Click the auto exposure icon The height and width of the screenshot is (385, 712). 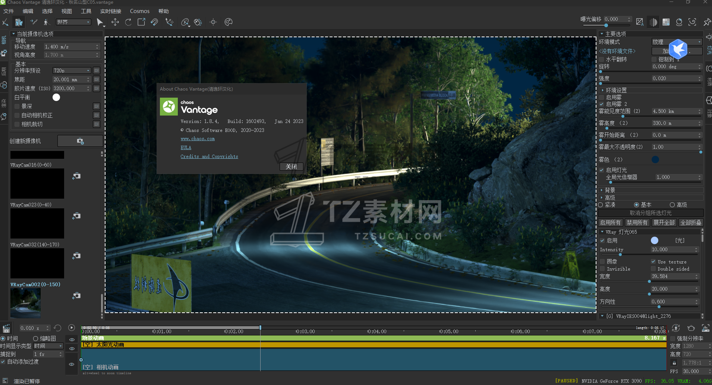coord(640,22)
